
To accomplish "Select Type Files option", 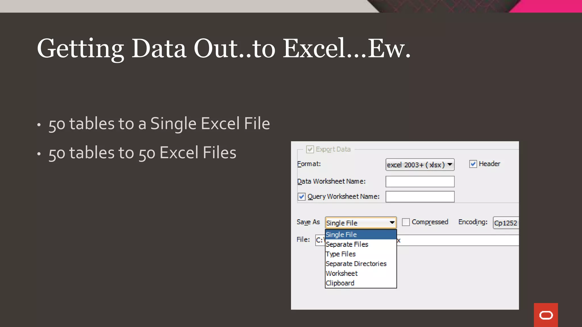I will click(x=361, y=254).
